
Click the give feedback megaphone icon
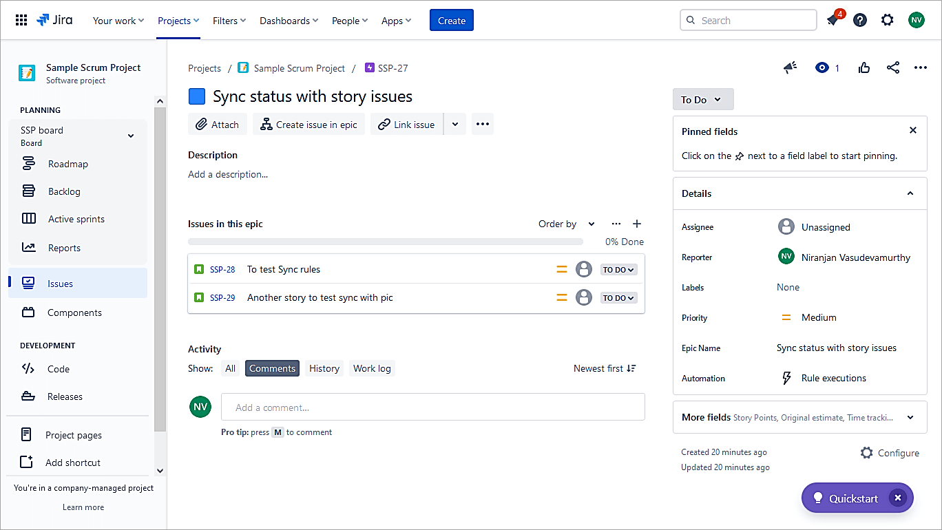click(791, 67)
